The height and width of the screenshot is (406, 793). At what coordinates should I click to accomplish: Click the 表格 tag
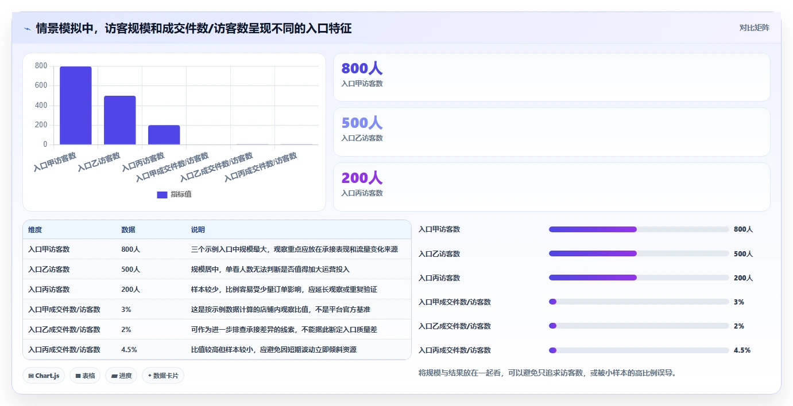tap(85, 376)
